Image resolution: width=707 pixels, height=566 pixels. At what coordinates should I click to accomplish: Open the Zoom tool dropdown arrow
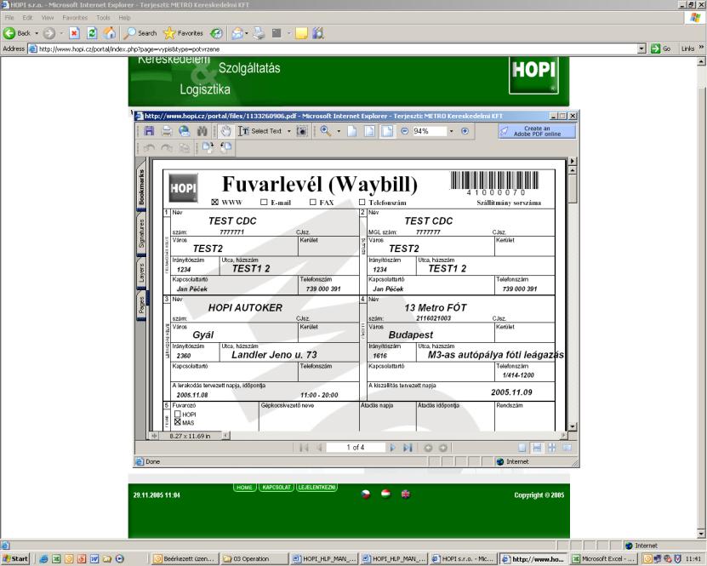(x=339, y=131)
